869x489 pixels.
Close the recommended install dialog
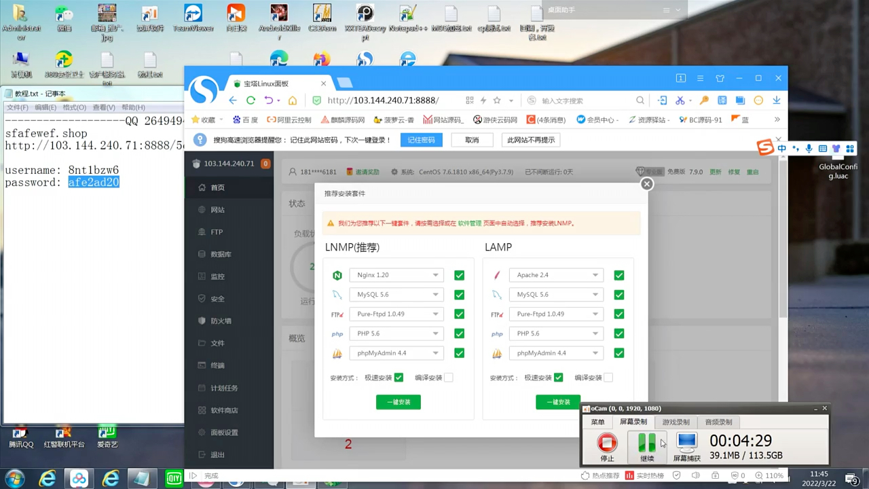pyautogui.click(x=647, y=183)
